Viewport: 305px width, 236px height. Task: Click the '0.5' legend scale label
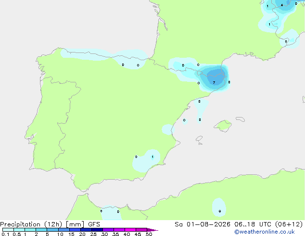[16, 234]
